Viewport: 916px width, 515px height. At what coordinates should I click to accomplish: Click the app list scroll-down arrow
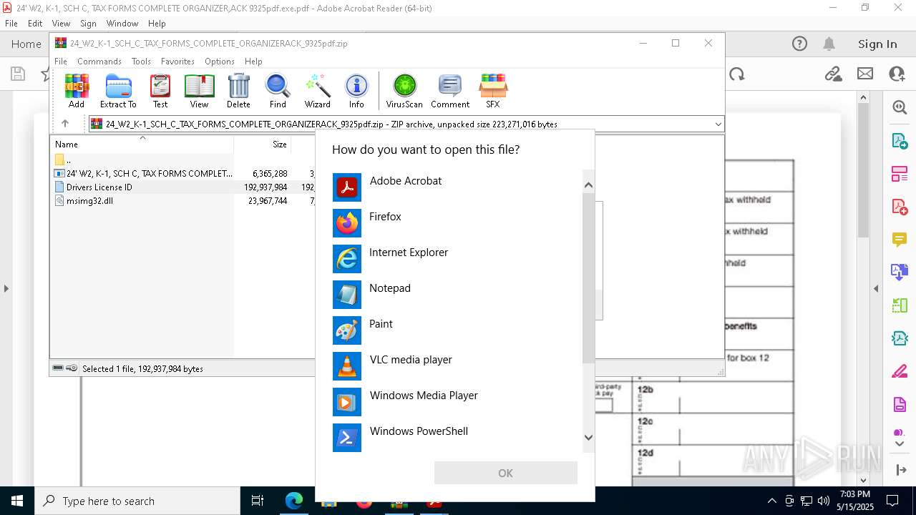click(x=588, y=437)
